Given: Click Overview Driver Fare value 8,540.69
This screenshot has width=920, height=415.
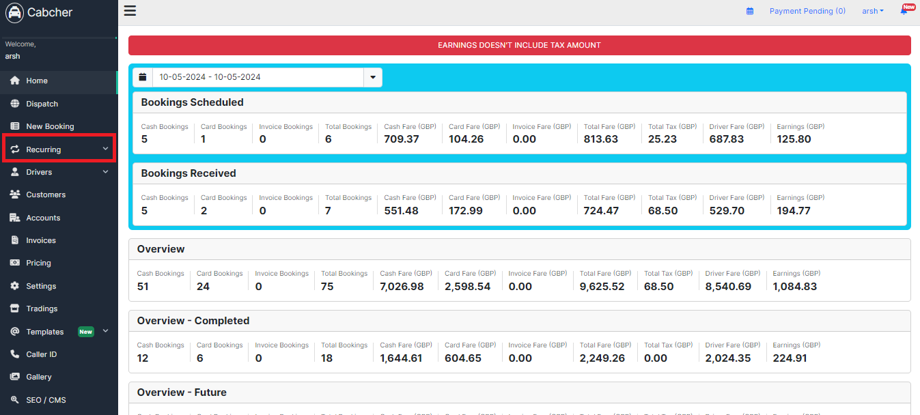Looking at the screenshot, I should (x=728, y=287).
